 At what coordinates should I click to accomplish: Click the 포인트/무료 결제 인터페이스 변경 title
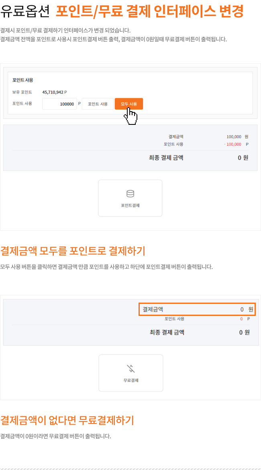[149, 12]
